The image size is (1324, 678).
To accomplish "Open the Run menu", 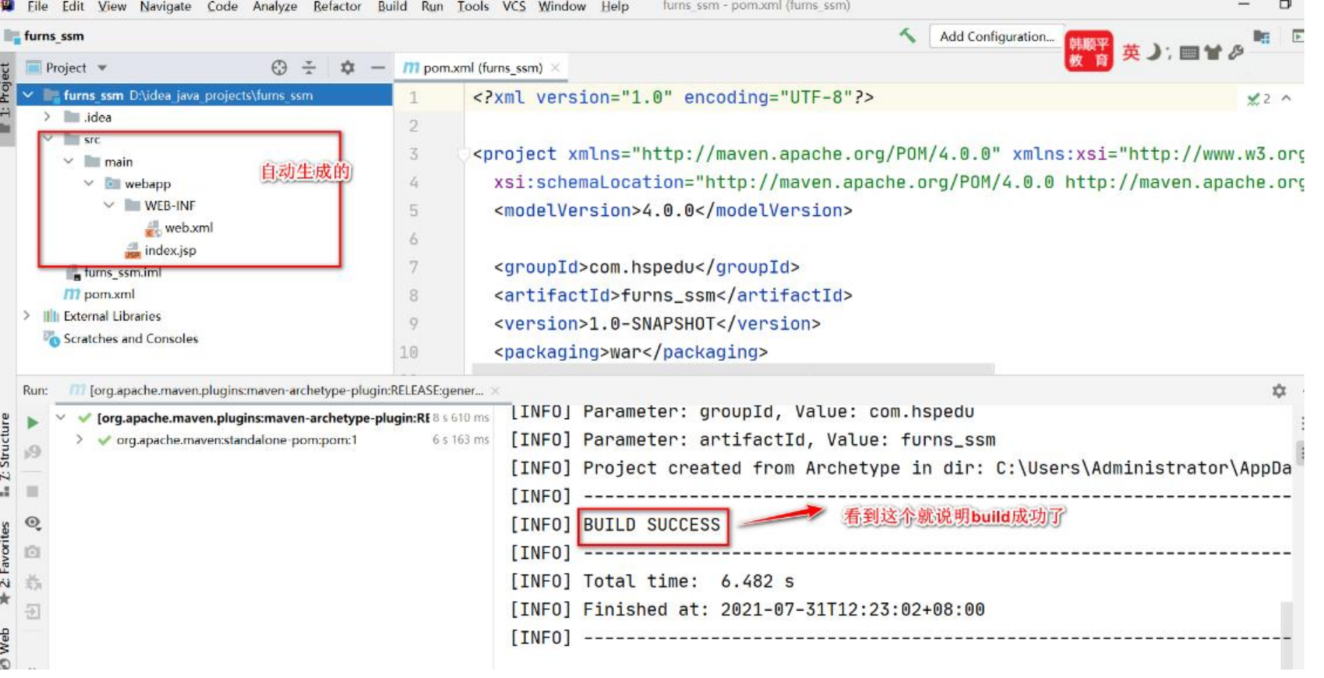I will [432, 6].
